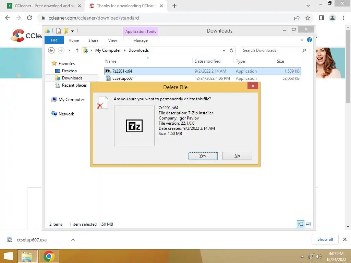The height and width of the screenshot is (263, 351).
Task: Click Chrome back arrow button
Action: click(x=8, y=18)
